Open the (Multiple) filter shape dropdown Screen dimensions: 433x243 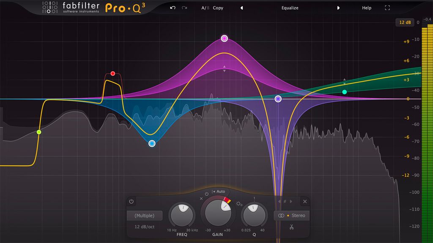pos(145,215)
